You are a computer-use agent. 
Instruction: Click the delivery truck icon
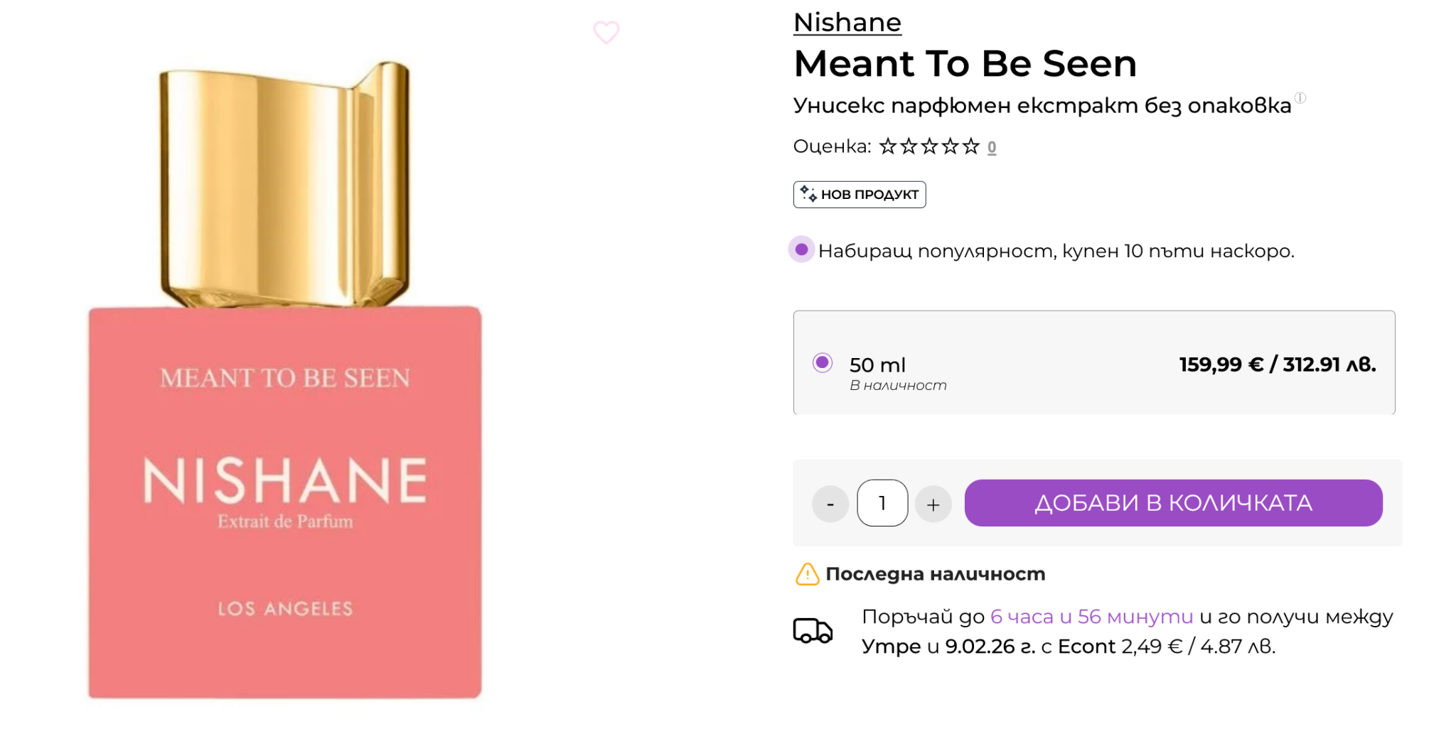pyautogui.click(x=813, y=631)
